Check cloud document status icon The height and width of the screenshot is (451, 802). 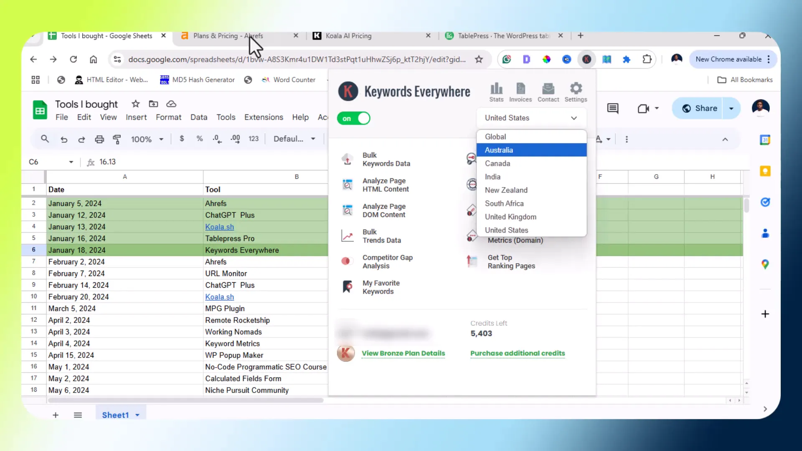click(x=171, y=104)
